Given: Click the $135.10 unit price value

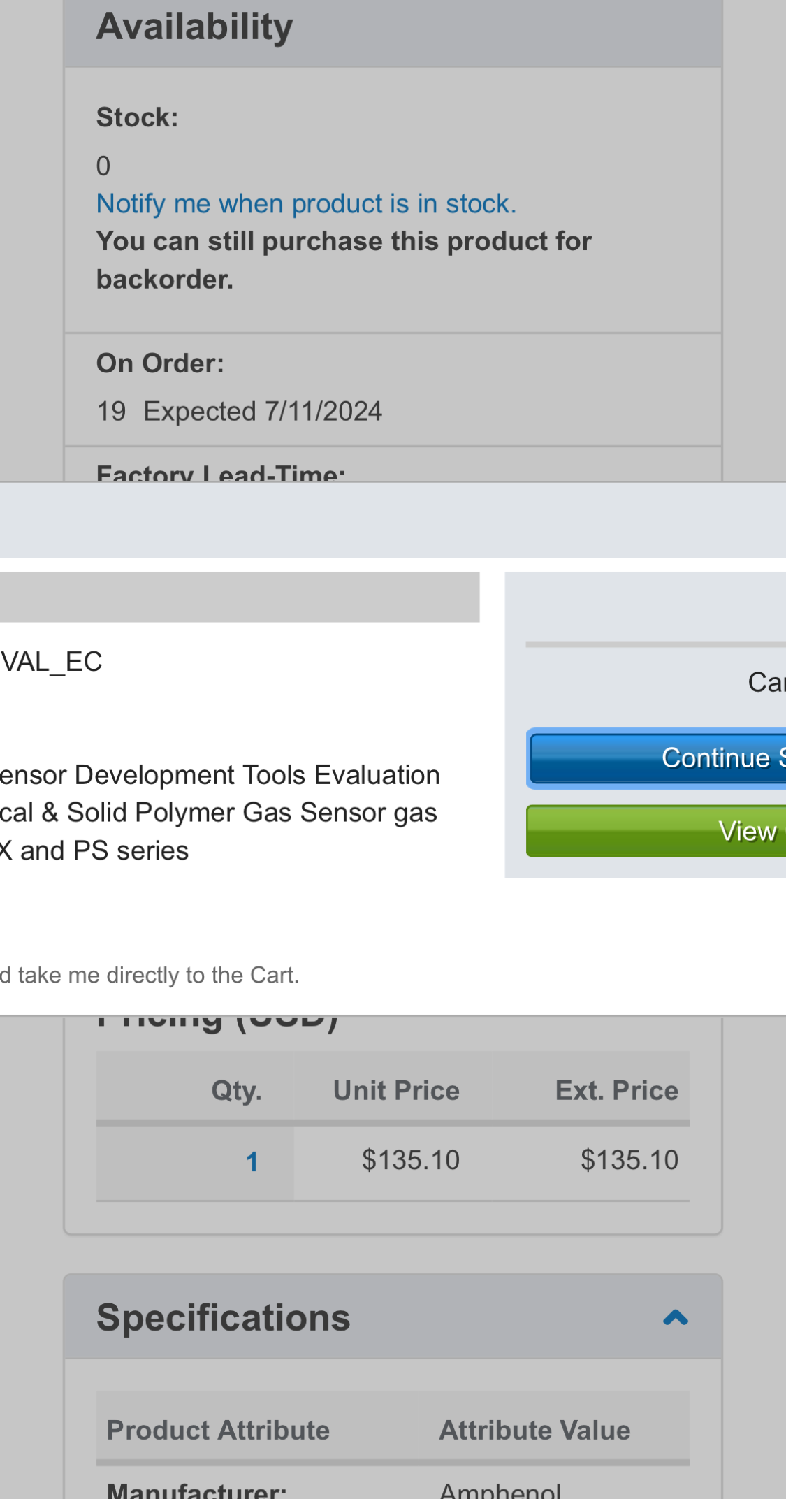Looking at the screenshot, I should pyautogui.click(x=410, y=1161).
